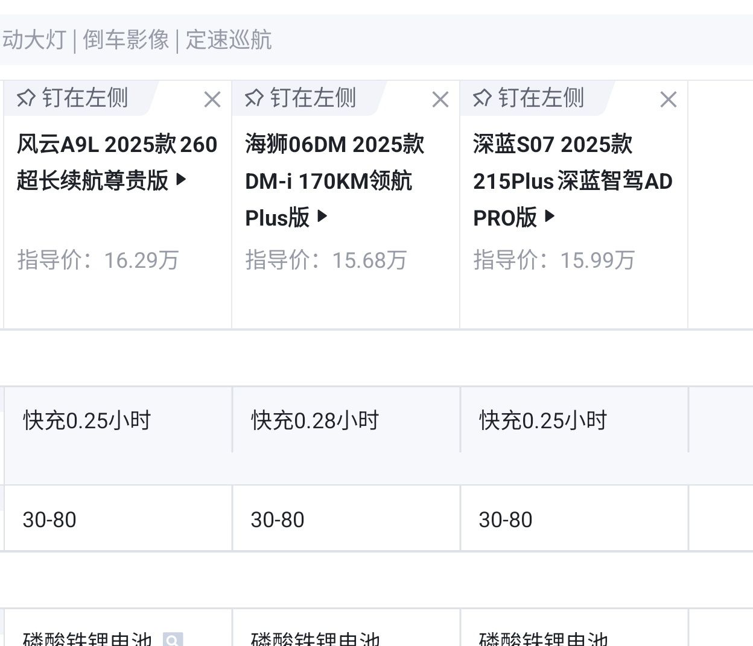This screenshot has height=646, width=753.
Task: Click the 30-80 cell under 深蓝S07
Action: [504, 519]
